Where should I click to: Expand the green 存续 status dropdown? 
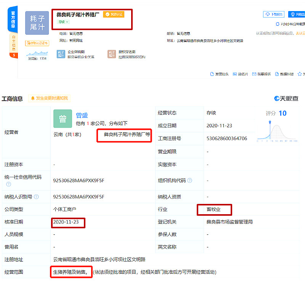tap(63, 22)
